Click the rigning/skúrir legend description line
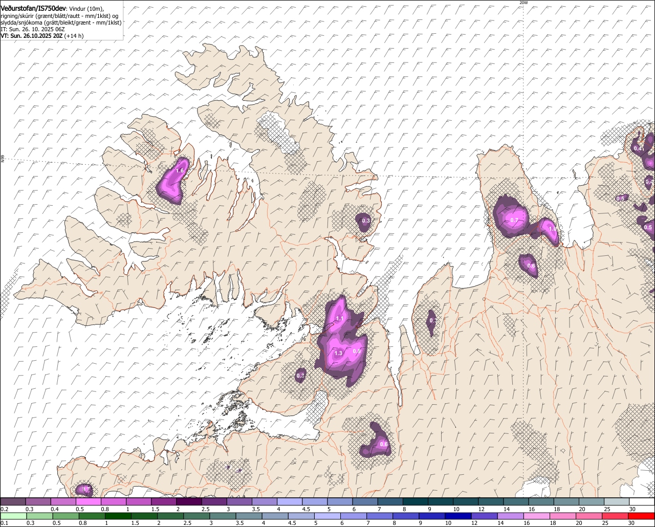Screen dimensions: 655x527 [x=59, y=16]
